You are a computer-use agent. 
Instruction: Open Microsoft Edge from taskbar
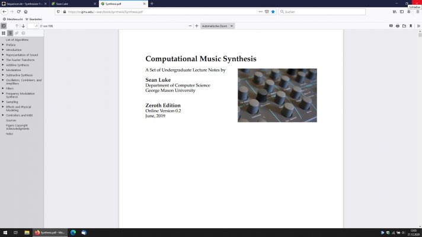click(73, 232)
